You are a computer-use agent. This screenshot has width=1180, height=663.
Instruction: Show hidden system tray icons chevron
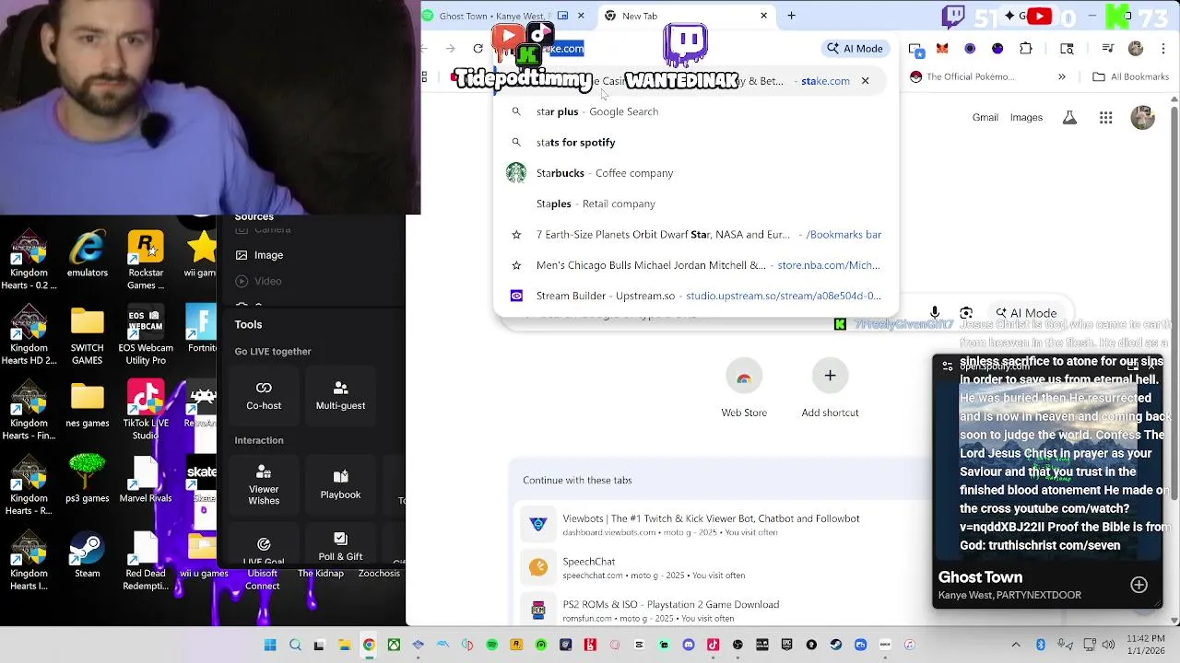point(1016,645)
